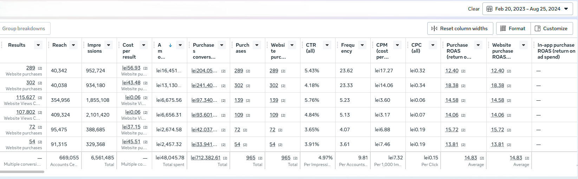Expand the CTR (all) column dropdown
The height and width of the screenshot is (179, 578).
pos(327,45)
